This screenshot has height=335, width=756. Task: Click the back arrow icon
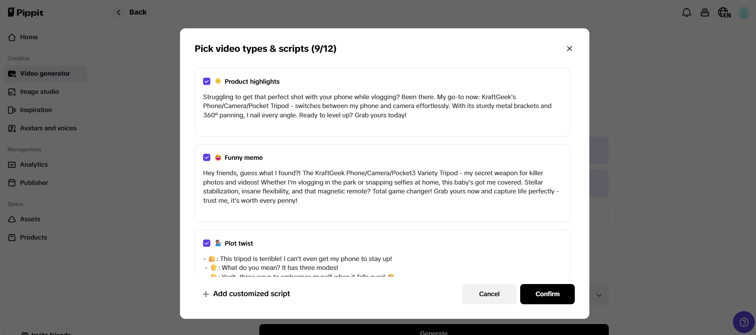point(119,13)
